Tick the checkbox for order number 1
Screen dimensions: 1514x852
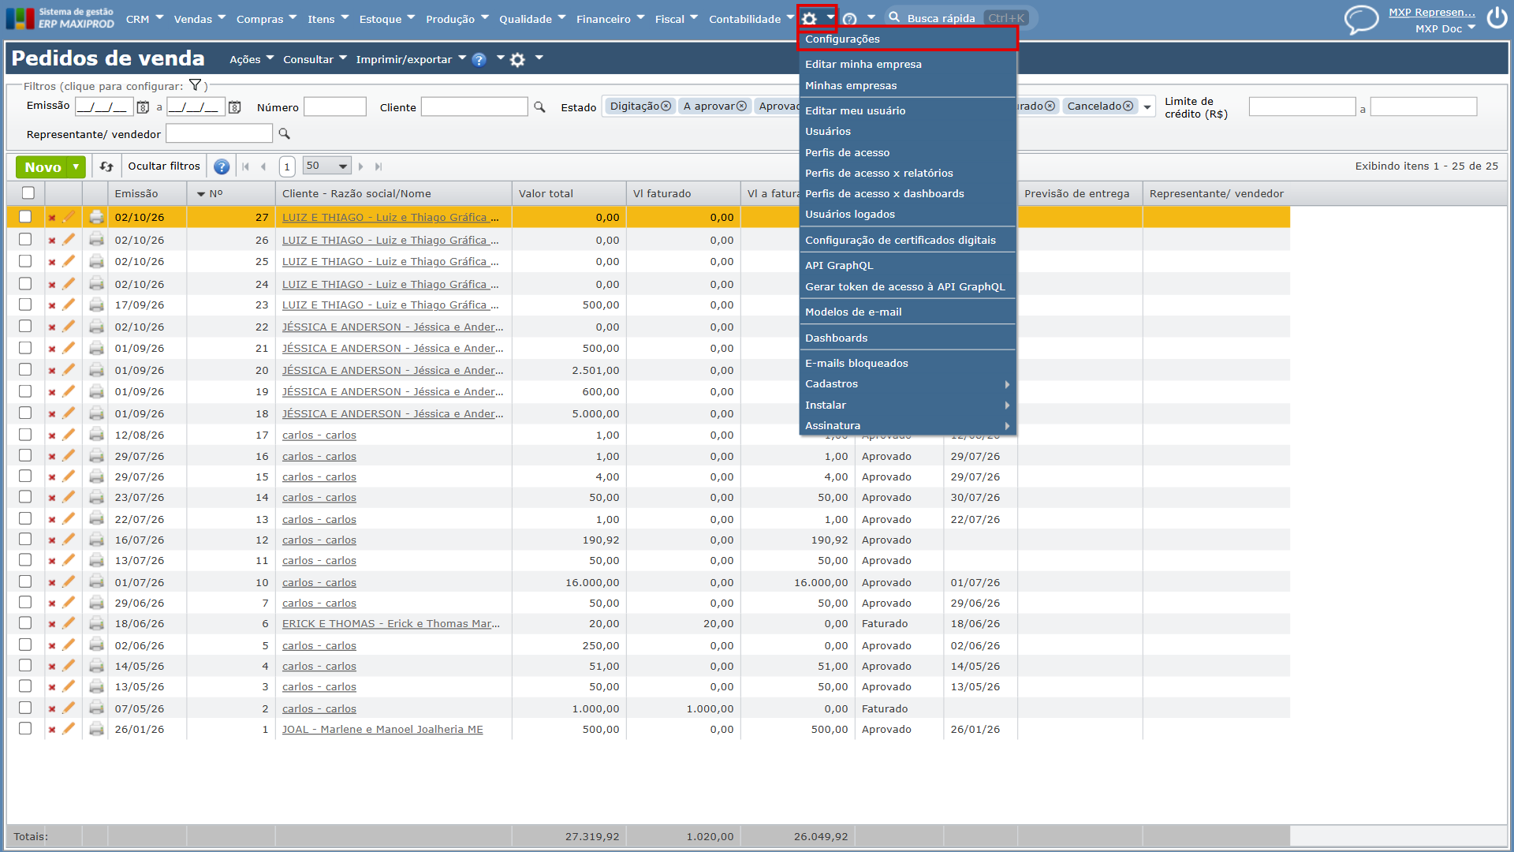coord(25,728)
